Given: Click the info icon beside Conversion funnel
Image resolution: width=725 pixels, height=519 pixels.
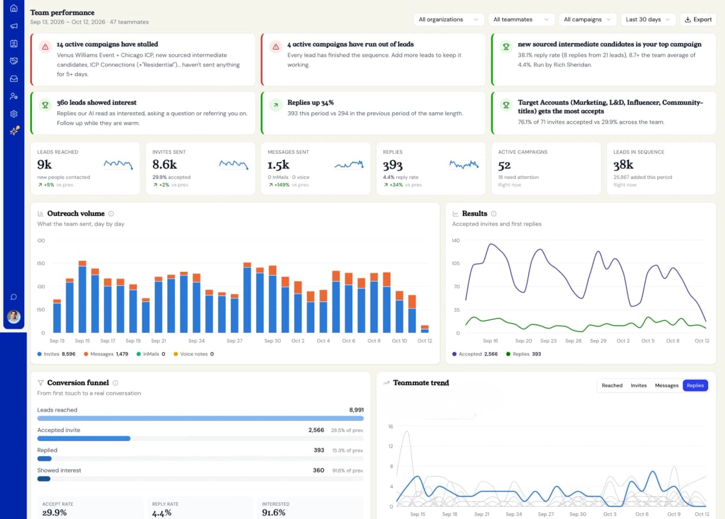Looking at the screenshot, I should [x=115, y=383].
